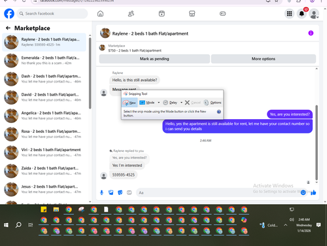Screen dimensions: 327x246
Task: Click the Mark as pending button
Action: pyautogui.click(x=154, y=59)
